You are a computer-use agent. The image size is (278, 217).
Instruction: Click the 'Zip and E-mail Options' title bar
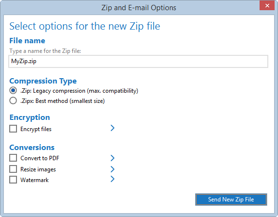pos(139,8)
